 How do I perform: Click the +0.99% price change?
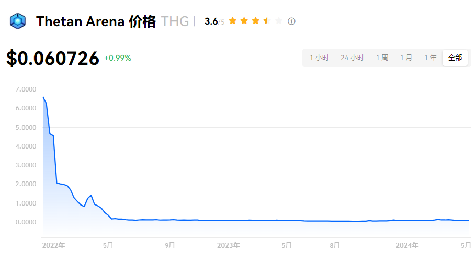click(118, 58)
